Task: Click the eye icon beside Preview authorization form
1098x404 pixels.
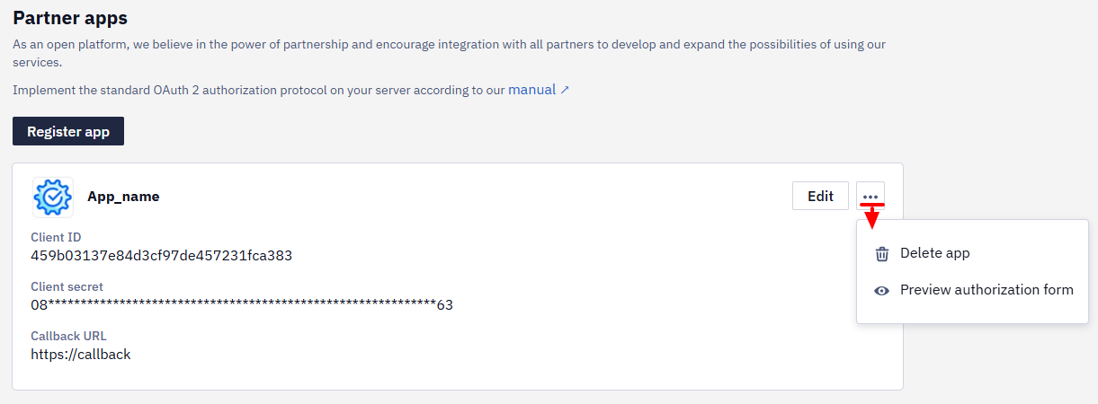Action: [x=882, y=290]
